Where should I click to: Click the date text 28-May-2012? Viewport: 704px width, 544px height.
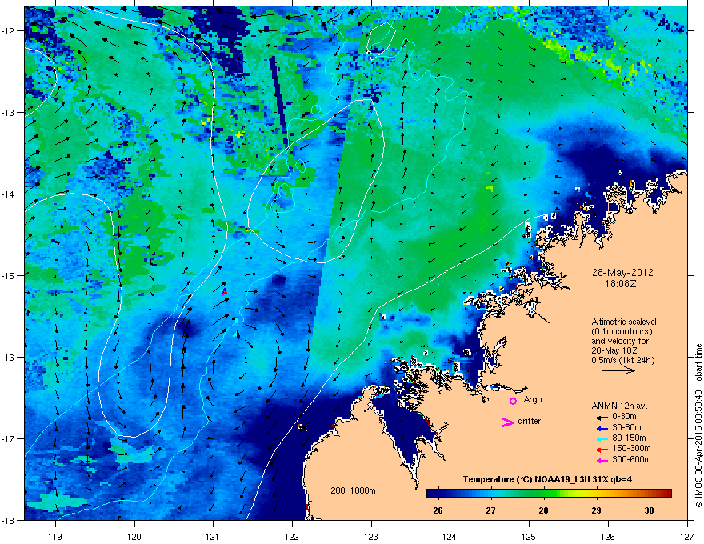coord(622,273)
